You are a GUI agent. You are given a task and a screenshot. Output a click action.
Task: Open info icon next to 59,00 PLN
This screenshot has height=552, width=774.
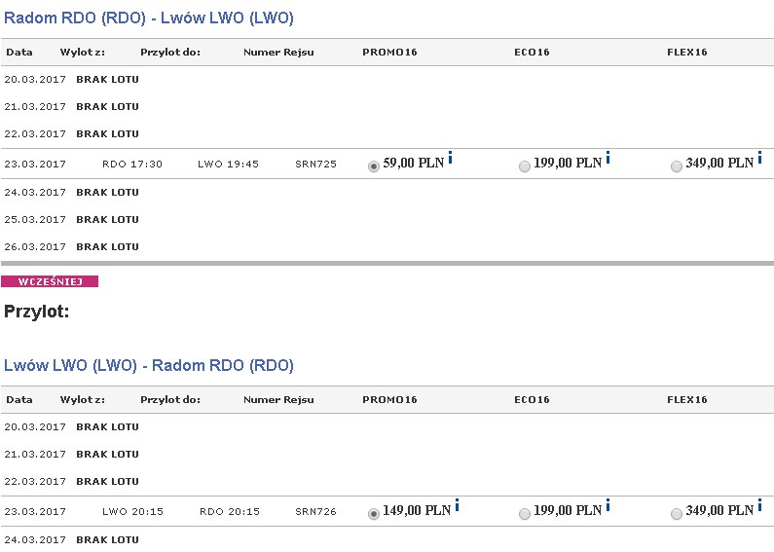coord(450,158)
